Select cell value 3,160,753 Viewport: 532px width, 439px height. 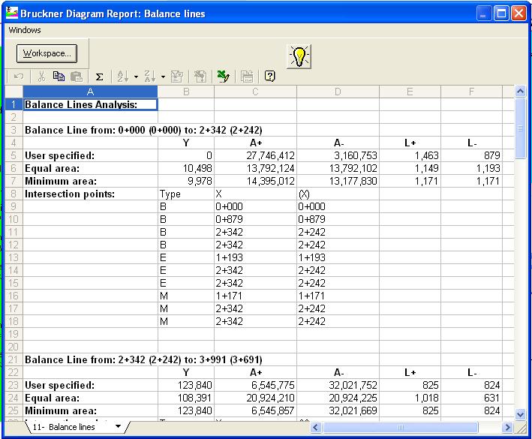338,155
